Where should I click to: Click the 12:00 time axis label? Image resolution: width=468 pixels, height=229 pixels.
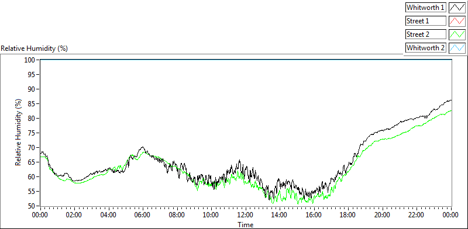(246, 215)
